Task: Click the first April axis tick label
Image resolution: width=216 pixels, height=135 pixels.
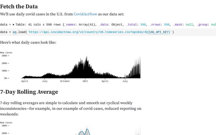Action: pyautogui.click(x=25, y=81)
